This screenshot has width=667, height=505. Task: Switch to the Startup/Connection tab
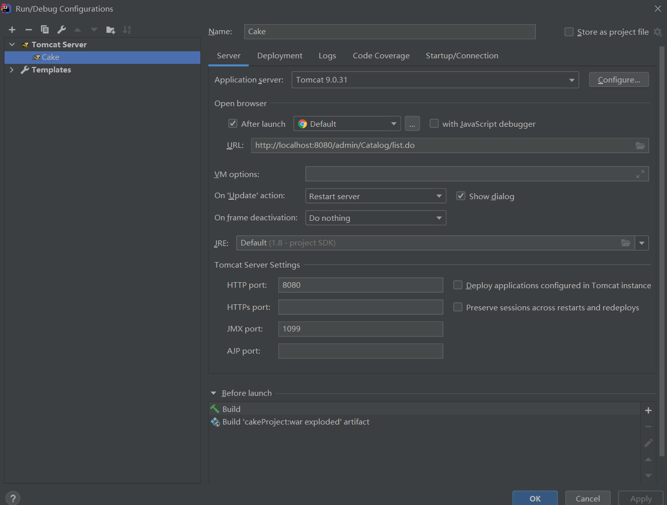click(x=462, y=56)
